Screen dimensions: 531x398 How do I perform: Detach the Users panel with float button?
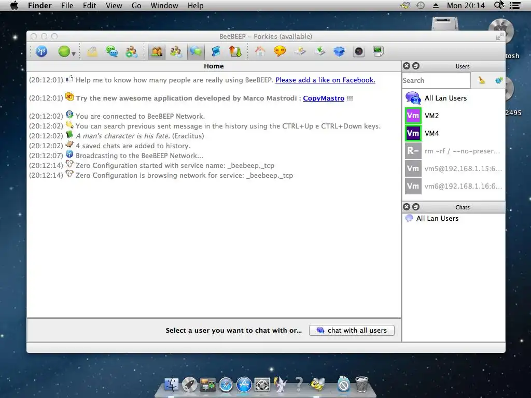coord(416,66)
